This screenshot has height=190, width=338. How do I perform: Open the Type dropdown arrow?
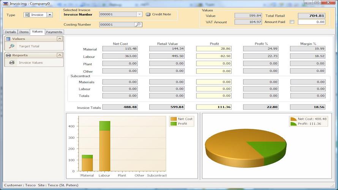50,15
